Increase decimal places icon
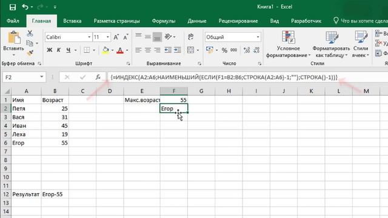The image size is (388, 218). tap(247, 50)
